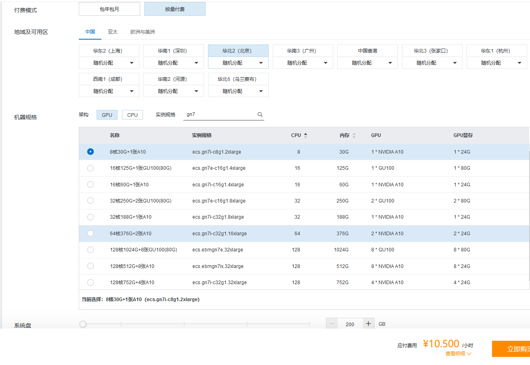530x365 pixels.
Task: Open zone dropdown under 华南3（广州）
Action: click(303, 63)
